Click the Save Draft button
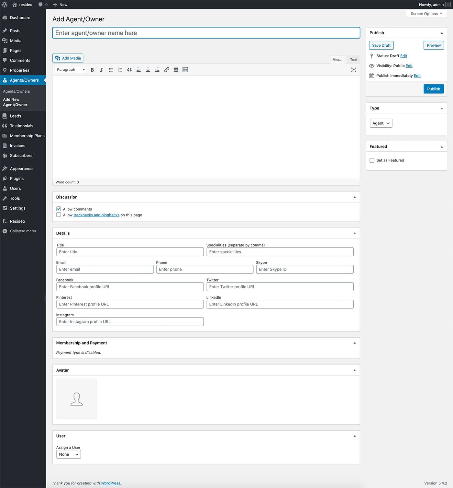Image resolution: width=453 pixels, height=488 pixels. tap(381, 45)
